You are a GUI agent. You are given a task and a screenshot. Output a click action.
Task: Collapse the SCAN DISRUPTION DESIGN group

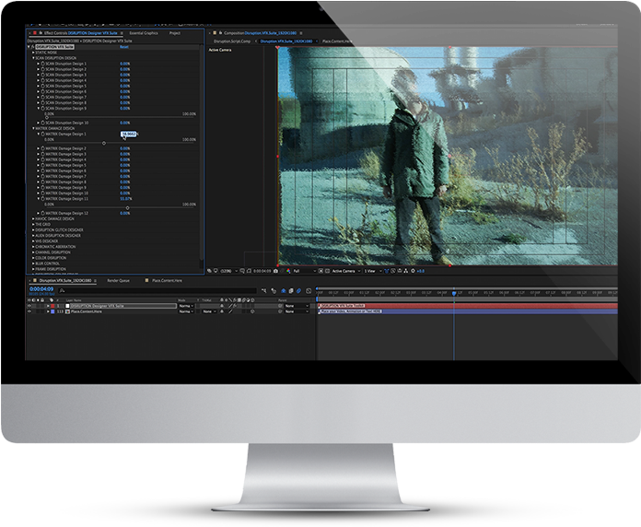pyautogui.click(x=34, y=58)
